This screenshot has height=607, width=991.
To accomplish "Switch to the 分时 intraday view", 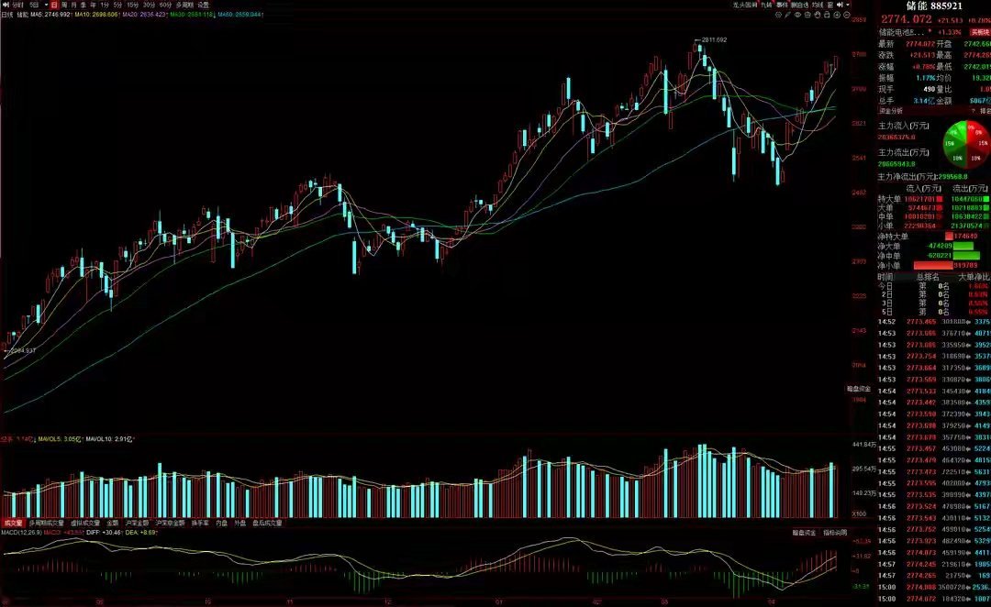I will (17, 5).
